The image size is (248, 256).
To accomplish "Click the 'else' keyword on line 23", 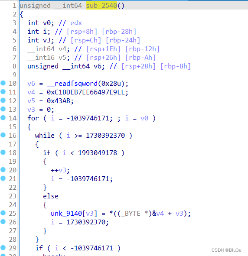I will click(51, 196).
